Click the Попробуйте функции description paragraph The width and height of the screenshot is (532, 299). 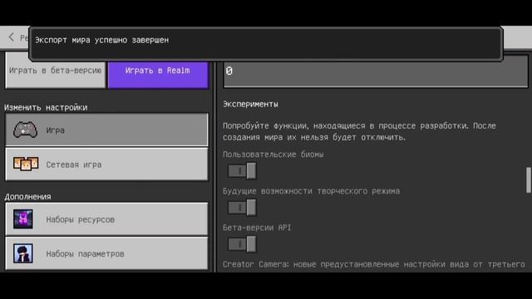[359, 131]
